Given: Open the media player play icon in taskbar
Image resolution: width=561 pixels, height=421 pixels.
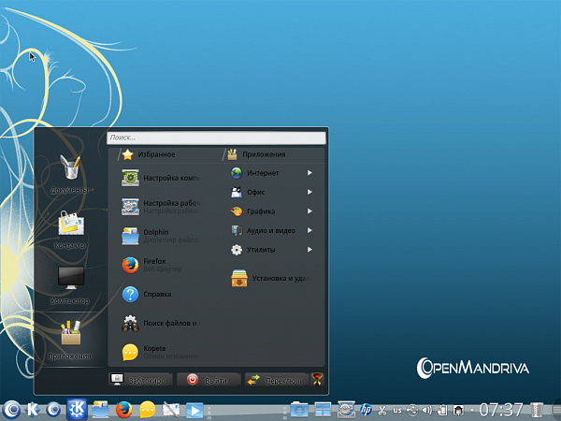Looking at the screenshot, I should 194,411.
